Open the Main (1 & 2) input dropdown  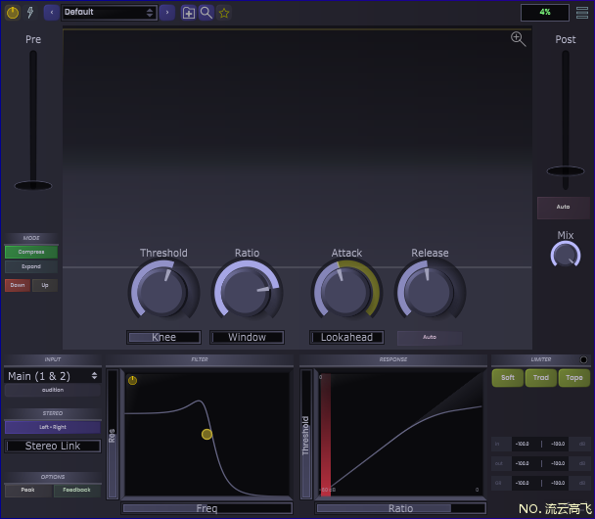point(53,376)
